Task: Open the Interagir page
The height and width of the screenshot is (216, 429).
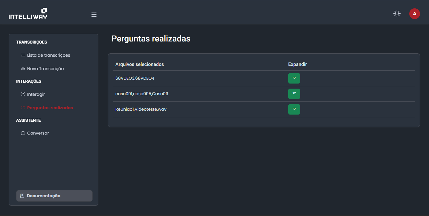Action: tap(36, 94)
